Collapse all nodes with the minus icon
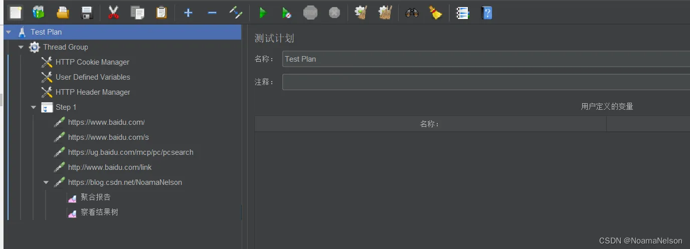690x249 pixels. (212, 13)
